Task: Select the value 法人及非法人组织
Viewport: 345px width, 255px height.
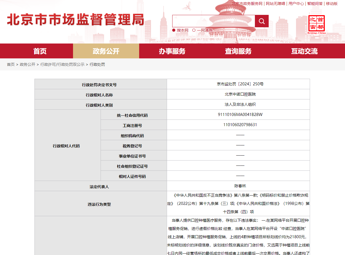Action: click(240, 105)
